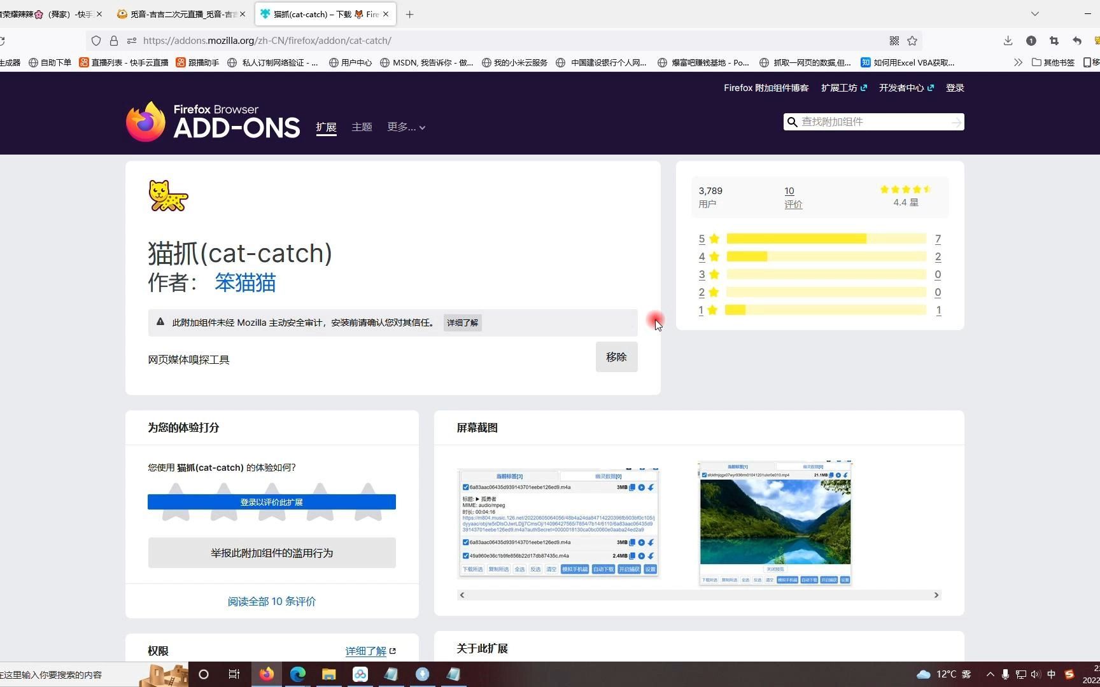Switch to the 猫抓(cat-catch) browser tab
Viewport: 1100px width, 687px height.
point(325,14)
